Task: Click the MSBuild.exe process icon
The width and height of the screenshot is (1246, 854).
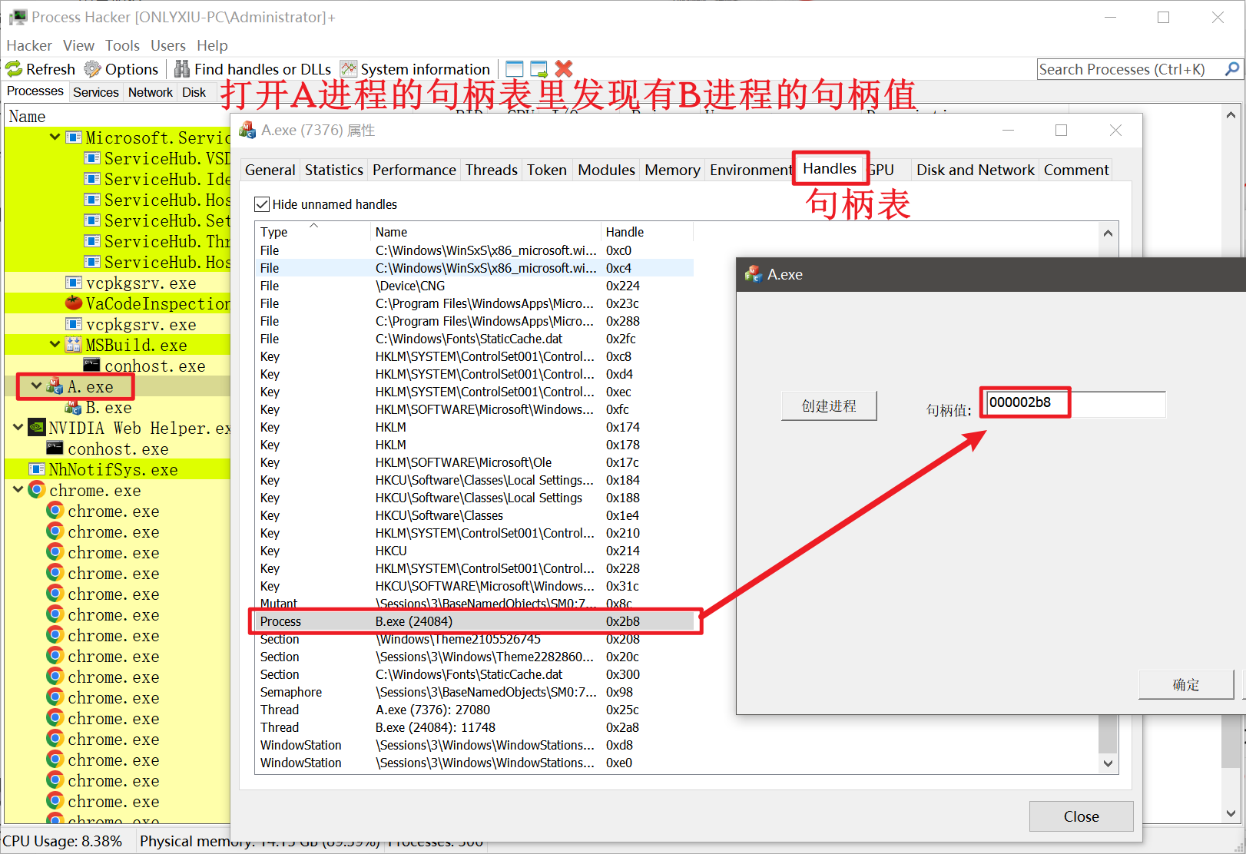Action: tap(72, 345)
